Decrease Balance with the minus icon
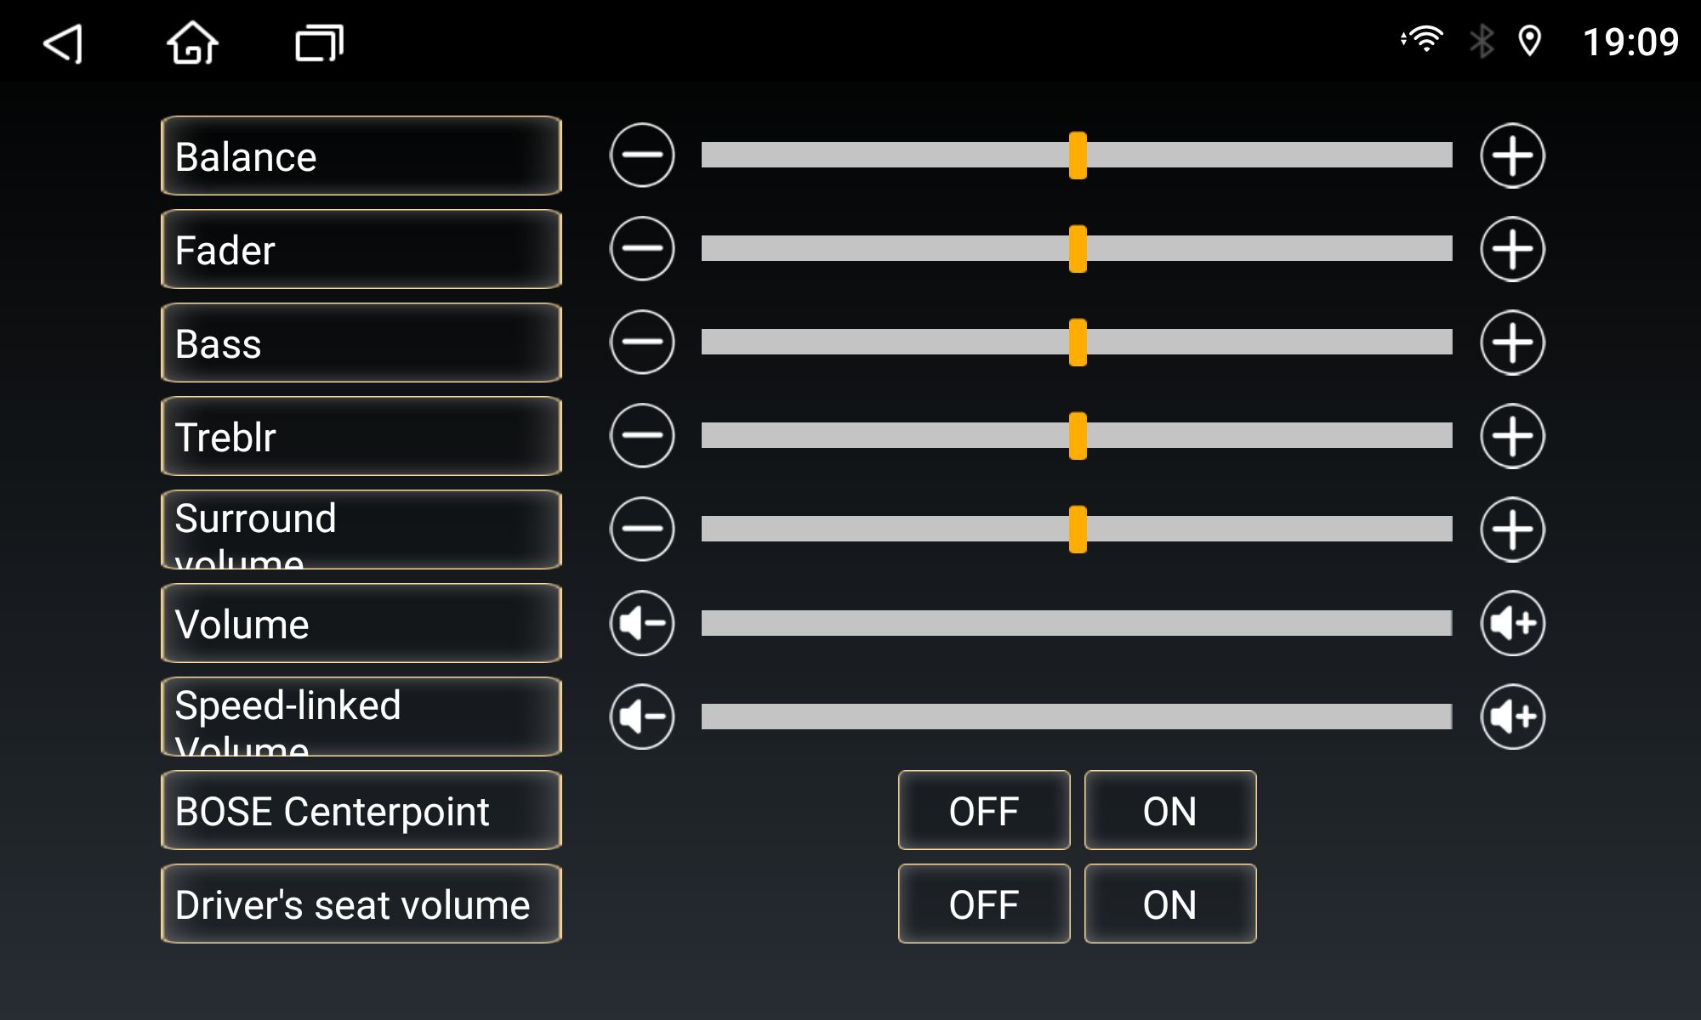 pyautogui.click(x=642, y=156)
